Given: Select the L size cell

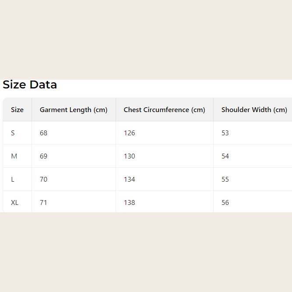Looking at the screenshot, I should (13, 179).
